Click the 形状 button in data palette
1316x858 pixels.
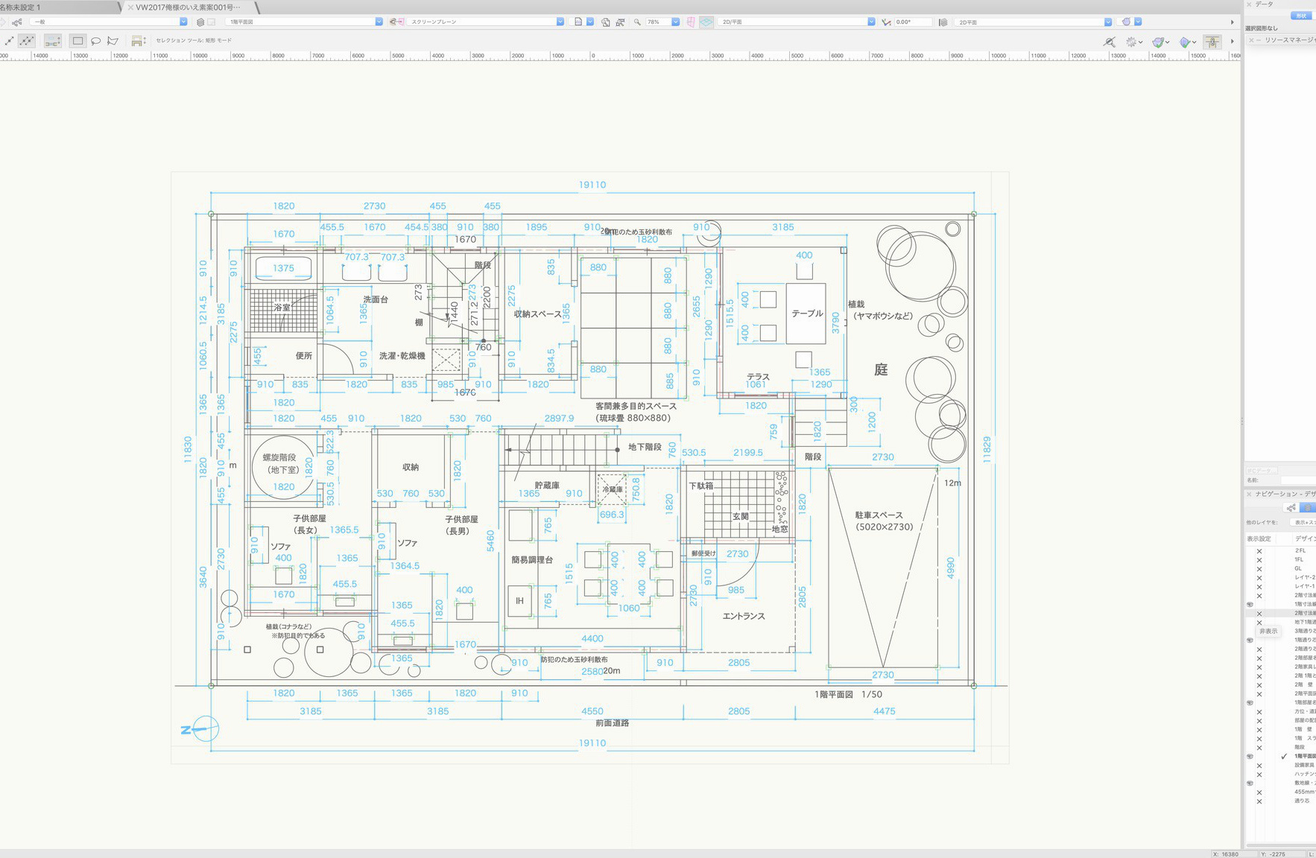pyautogui.click(x=1301, y=16)
